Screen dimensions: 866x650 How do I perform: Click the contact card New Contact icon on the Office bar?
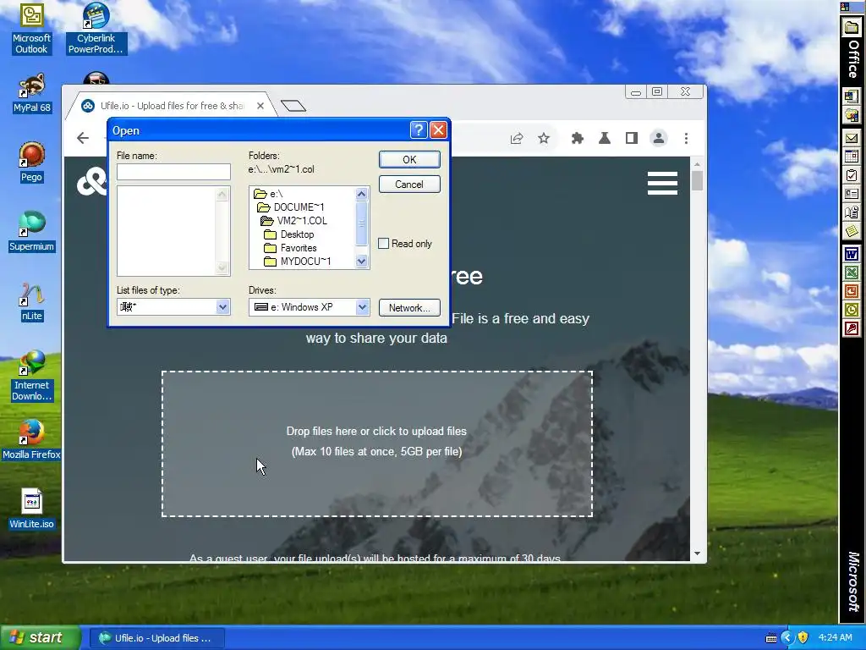851,194
